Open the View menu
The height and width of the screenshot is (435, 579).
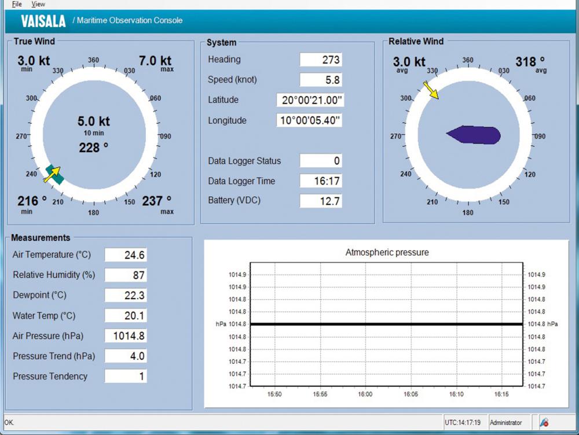[x=38, y=4]
